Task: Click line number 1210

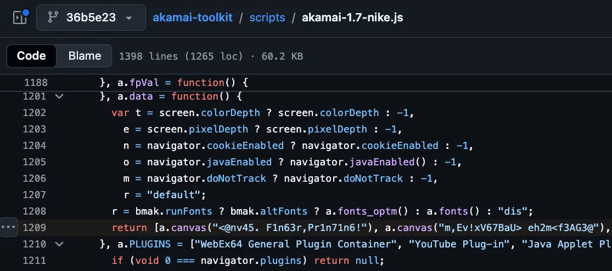Action: tap(36, 244)
